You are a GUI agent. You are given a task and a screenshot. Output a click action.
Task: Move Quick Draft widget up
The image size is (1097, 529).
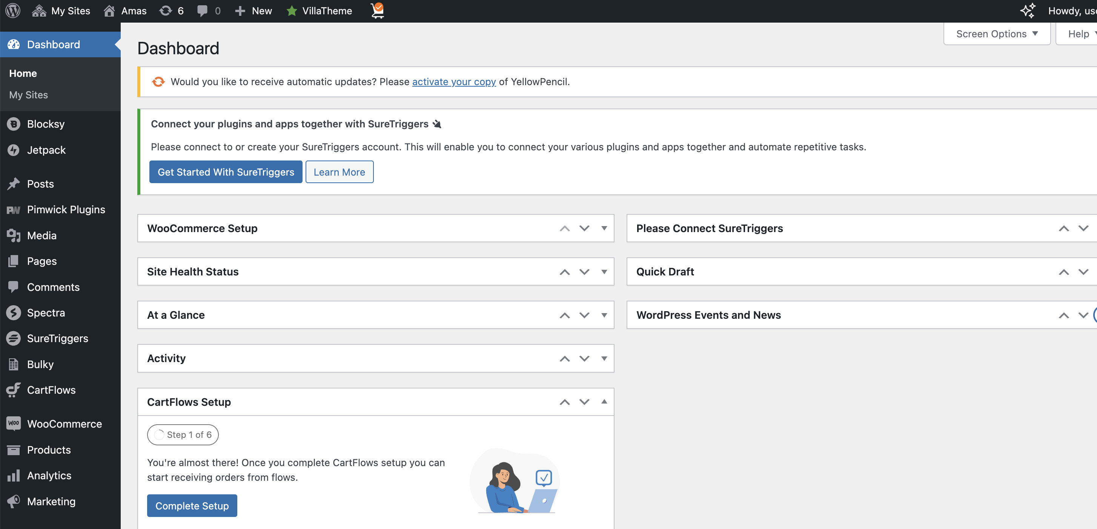click(1064, 272)
